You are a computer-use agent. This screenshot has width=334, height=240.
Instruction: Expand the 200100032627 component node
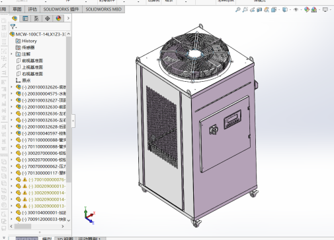coord(12,100)
